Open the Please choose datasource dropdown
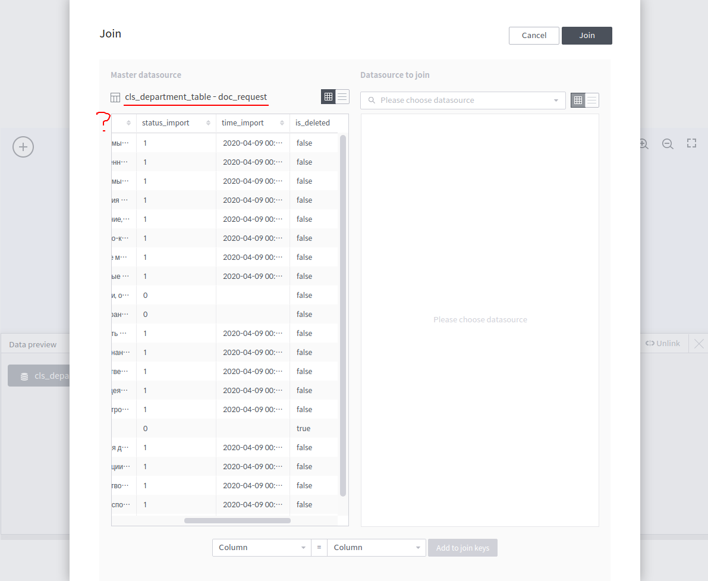Image resolution: width=708 pixels, height=581 pixels. point(463,101)
